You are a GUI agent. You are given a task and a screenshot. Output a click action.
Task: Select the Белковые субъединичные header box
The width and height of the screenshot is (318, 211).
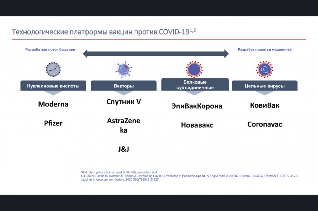coord(195,84)
